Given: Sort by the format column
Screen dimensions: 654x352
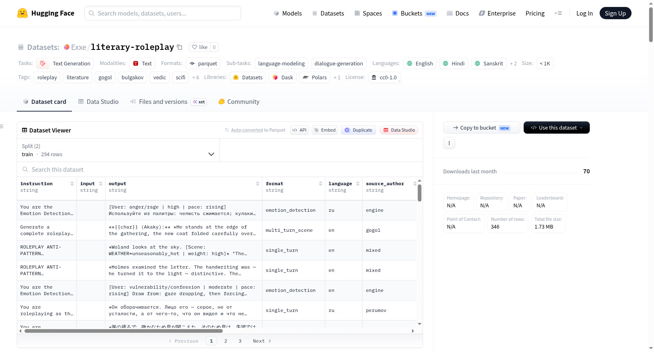Looking at the screenshot, I should coord(320,184).
